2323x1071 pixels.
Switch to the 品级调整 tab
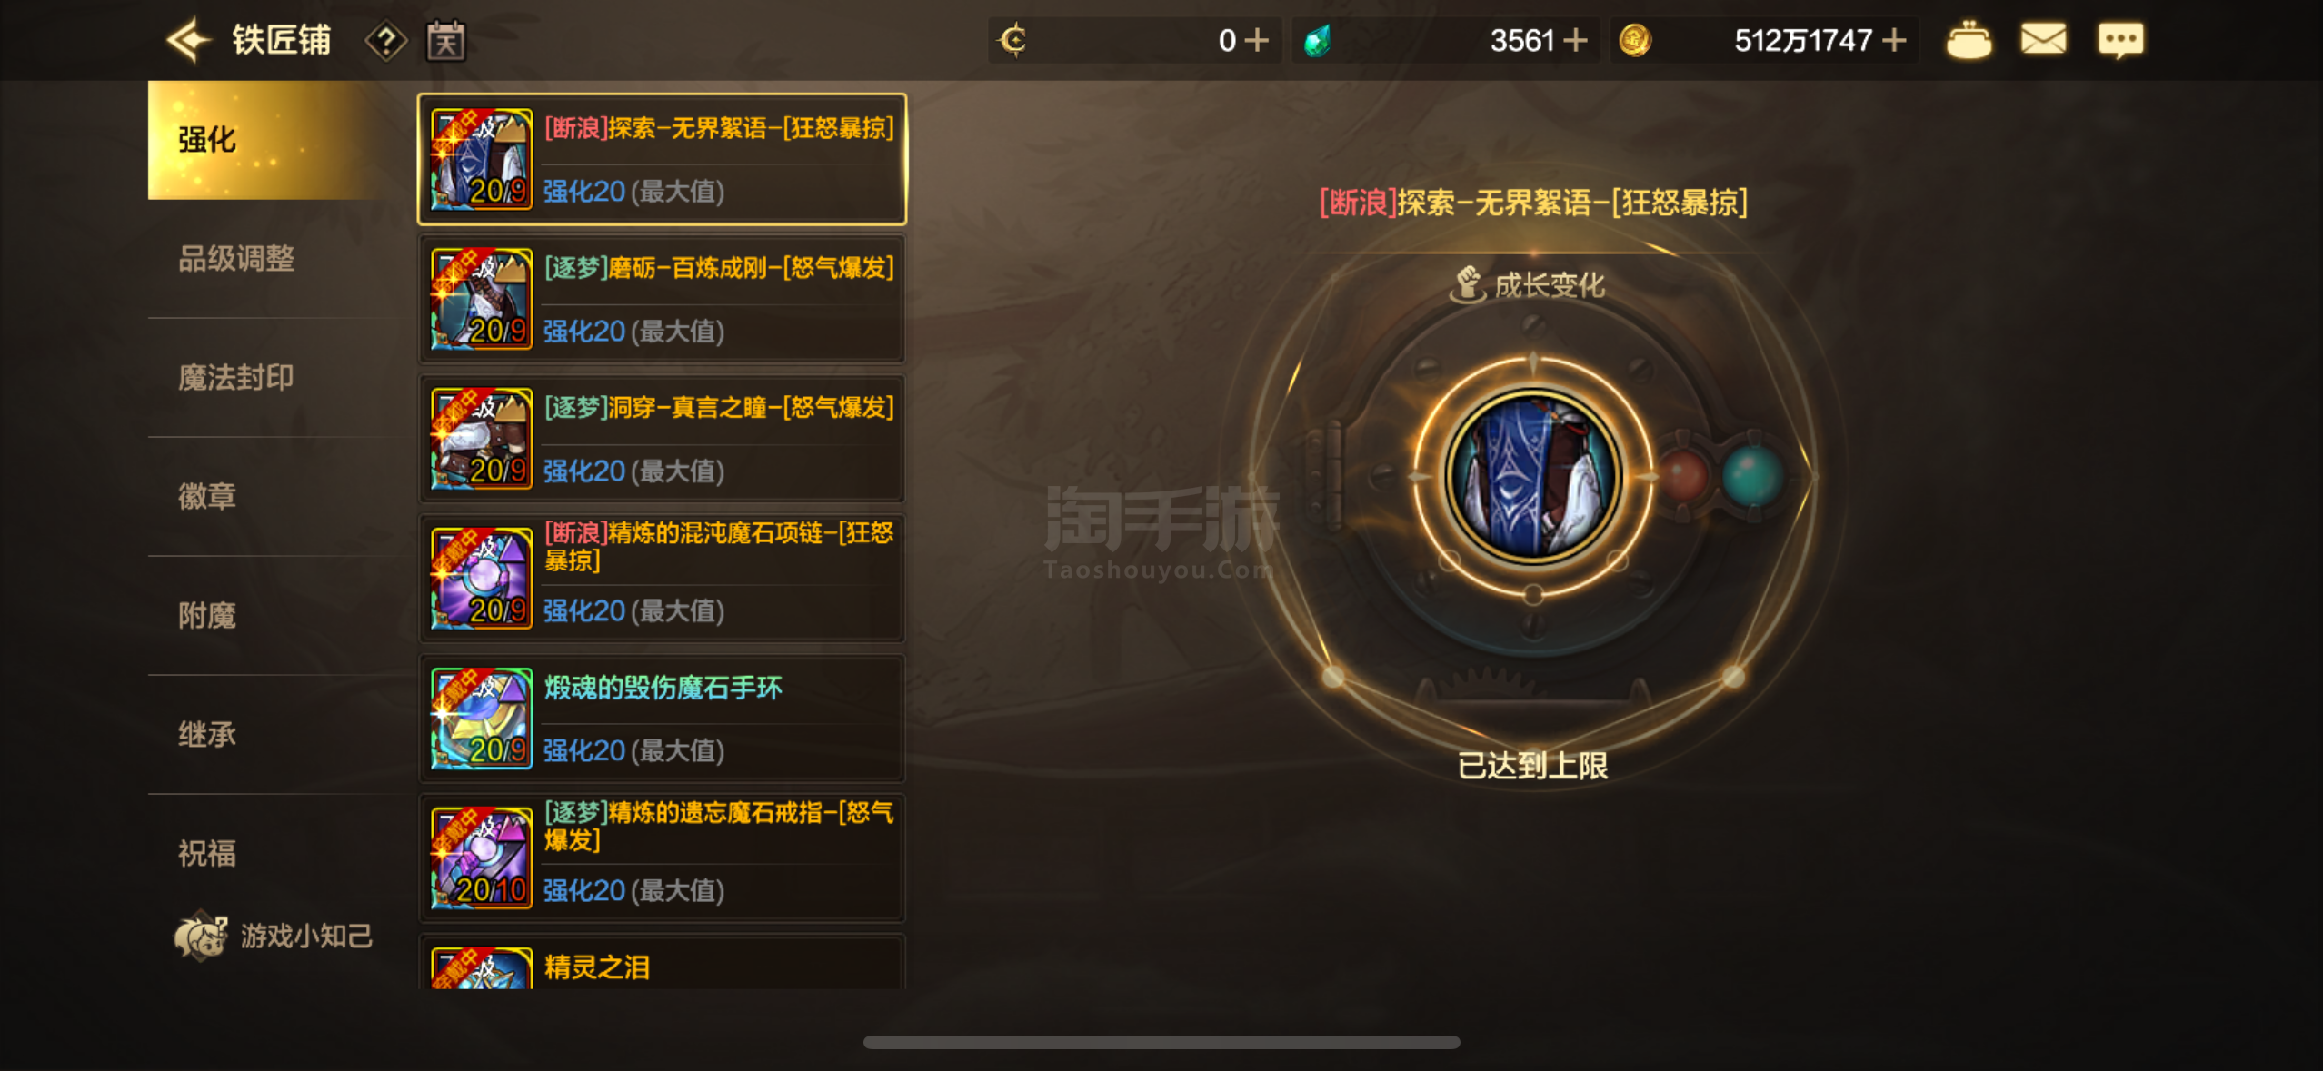pos(235,259)
